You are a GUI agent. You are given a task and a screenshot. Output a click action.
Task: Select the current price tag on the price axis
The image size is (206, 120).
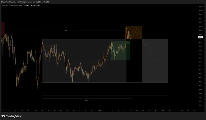tap(201, 37)
